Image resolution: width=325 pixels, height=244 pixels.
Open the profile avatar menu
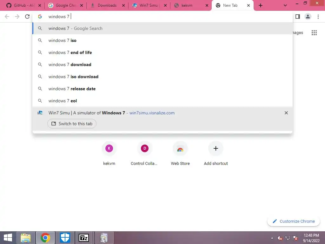tap(308, 17)
